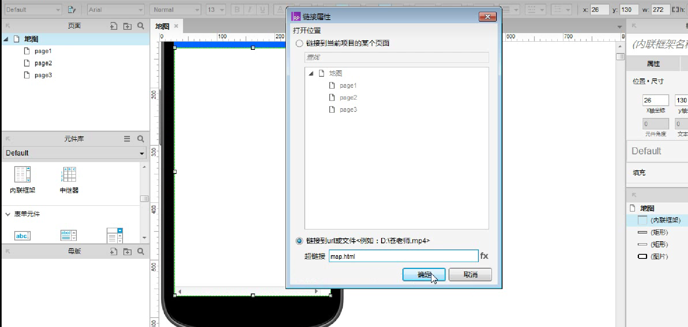The image size is (688, 327).
Task: Search the widget library
Action: click(141, 139)
